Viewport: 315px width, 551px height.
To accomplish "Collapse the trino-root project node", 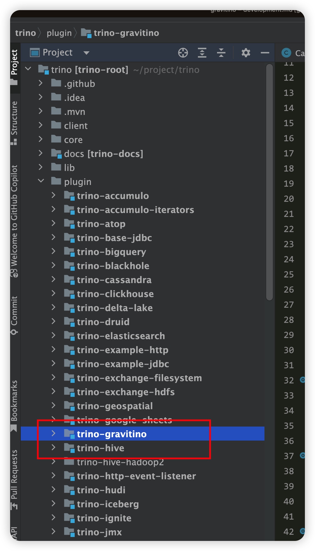I will pyautogui.click(x=28, y=69).
